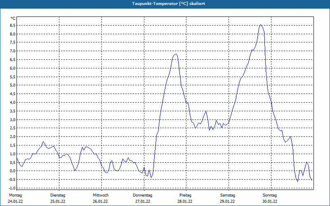The width and height of the screenshot is (330, 206).
Task: Select the 3,0 y-axis value
Action: coord(12,120)
